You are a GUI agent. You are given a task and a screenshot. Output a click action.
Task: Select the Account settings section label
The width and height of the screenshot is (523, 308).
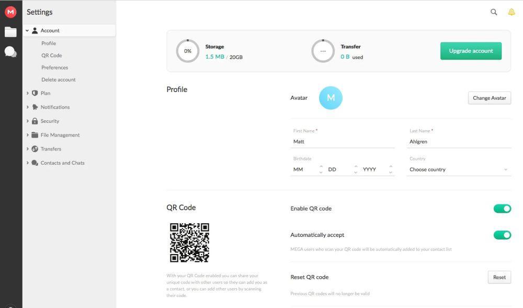[50, 31]
